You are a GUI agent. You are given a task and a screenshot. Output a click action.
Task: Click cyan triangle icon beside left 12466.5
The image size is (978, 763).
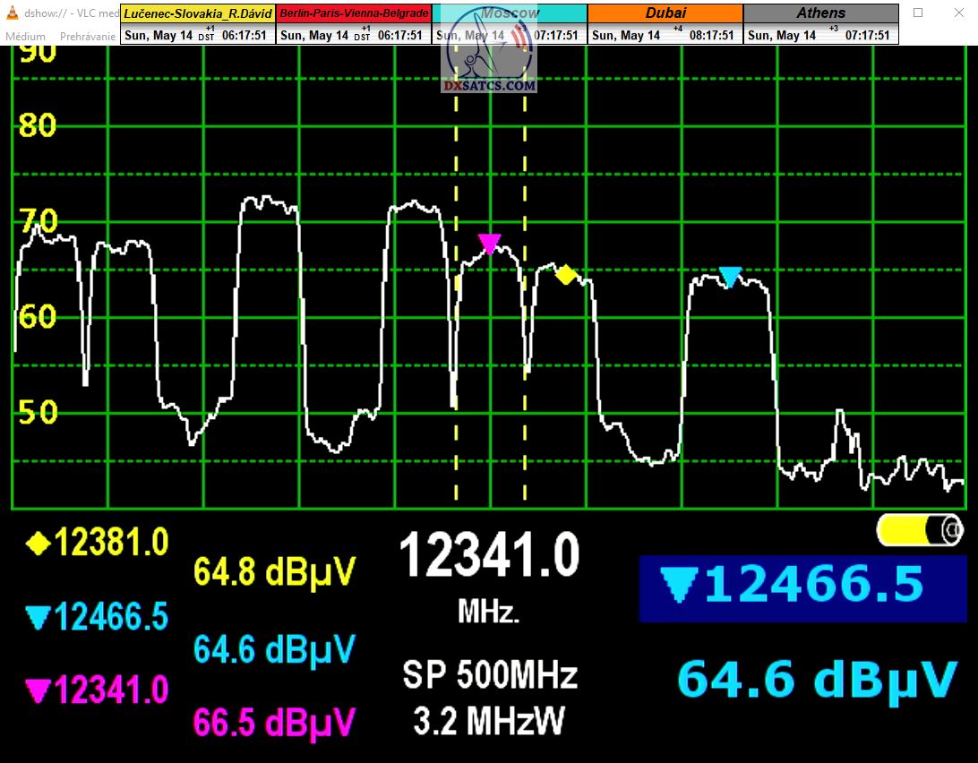click(x=39, y=616)
